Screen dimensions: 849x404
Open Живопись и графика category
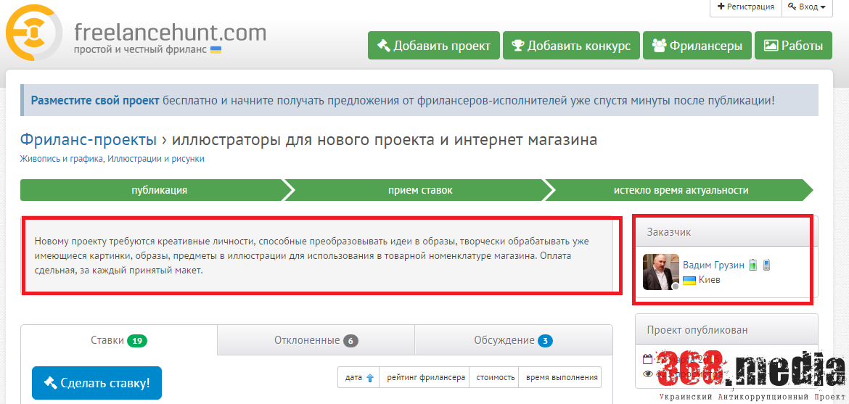pos(62,159)
